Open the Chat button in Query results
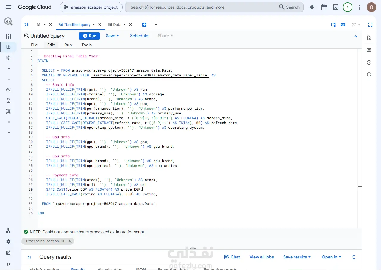381x270 pixels. click(x=232, y=257)
